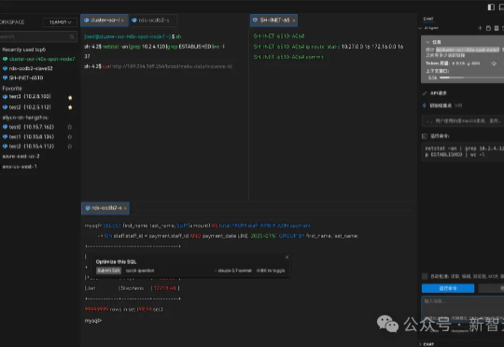Click the chat history icon beside plus

pyautogui.click(x=488, y=28)
